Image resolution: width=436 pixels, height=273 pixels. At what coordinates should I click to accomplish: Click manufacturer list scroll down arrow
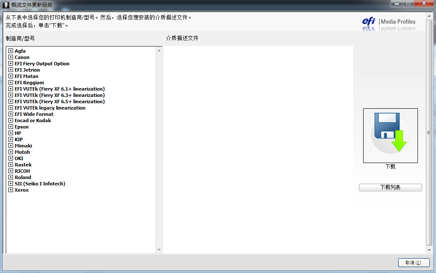pyautogui.click(x=159, y=250)
